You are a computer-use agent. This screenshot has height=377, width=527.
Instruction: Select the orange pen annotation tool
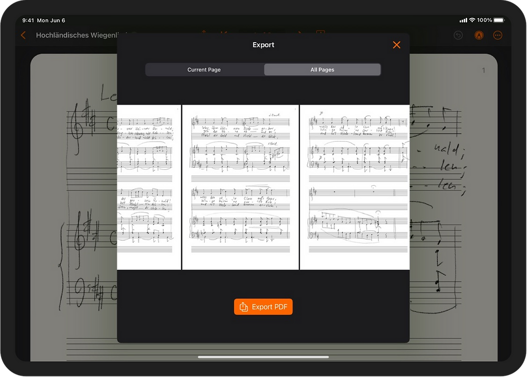tap(478, 35)
